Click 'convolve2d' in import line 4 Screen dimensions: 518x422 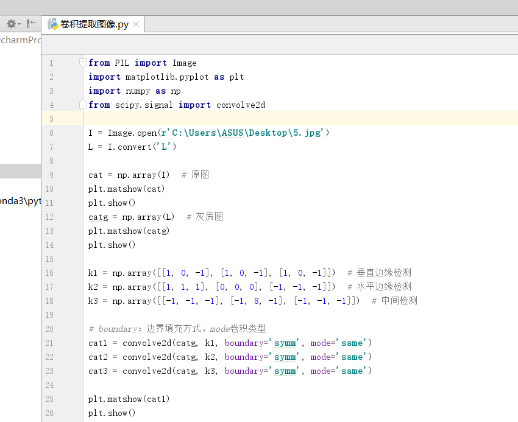(x=241, y=105)
